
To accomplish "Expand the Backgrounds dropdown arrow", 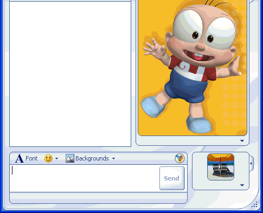I will (x=113, y=159).
